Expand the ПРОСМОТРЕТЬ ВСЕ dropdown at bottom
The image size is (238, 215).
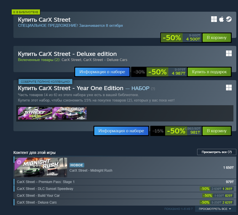tap(215, 209)
